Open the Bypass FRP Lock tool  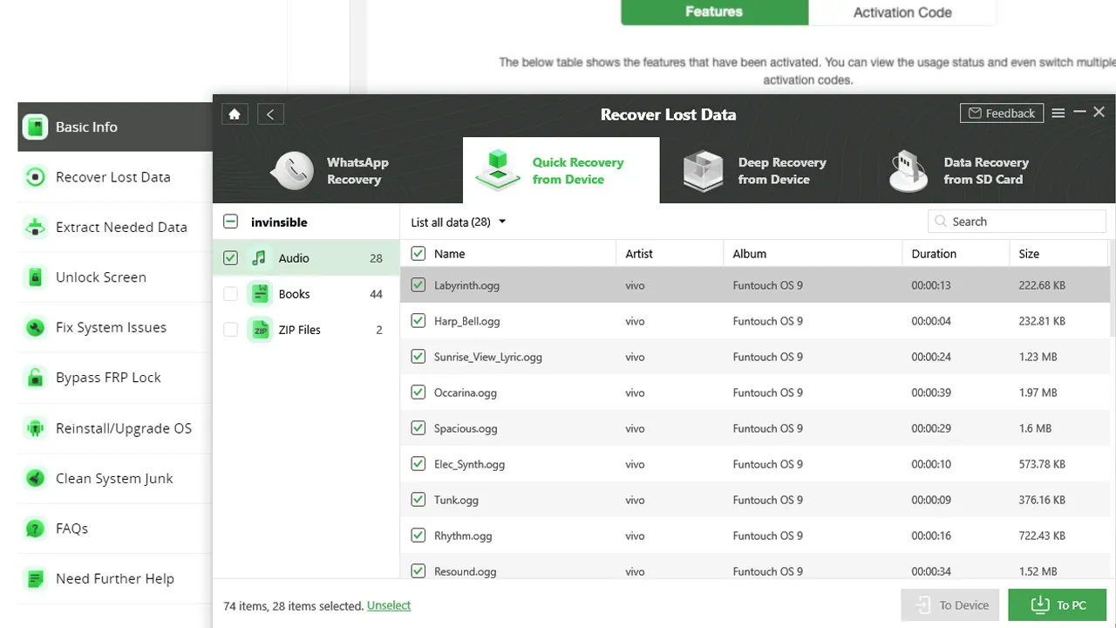[108, 377]
